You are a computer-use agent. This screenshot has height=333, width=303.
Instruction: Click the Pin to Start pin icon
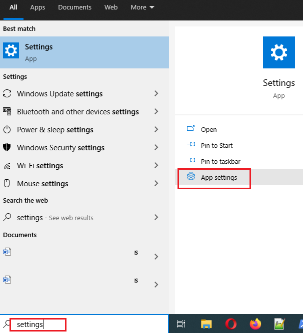pos(191,144)
